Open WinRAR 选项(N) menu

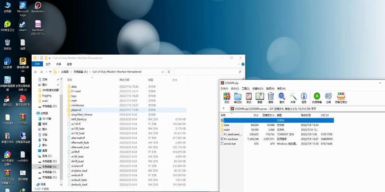pos(270,88)
